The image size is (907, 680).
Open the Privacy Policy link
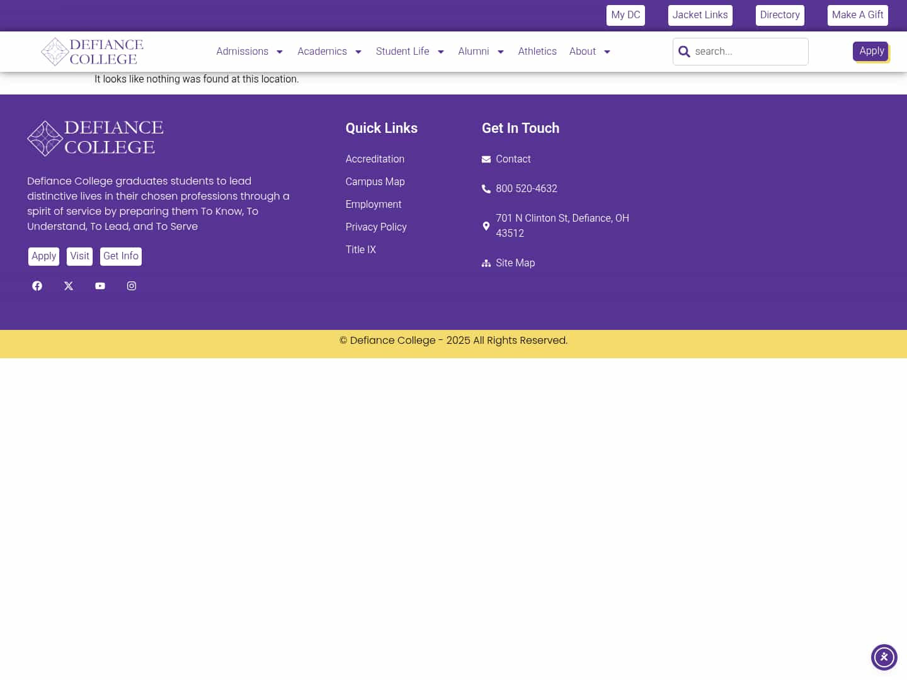(376, 227)
